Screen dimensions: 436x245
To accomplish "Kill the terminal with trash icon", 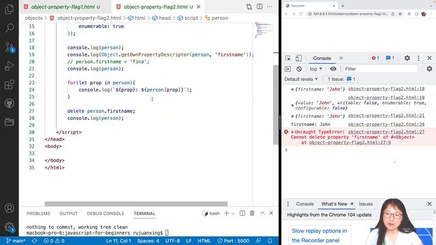I will 252,213.
